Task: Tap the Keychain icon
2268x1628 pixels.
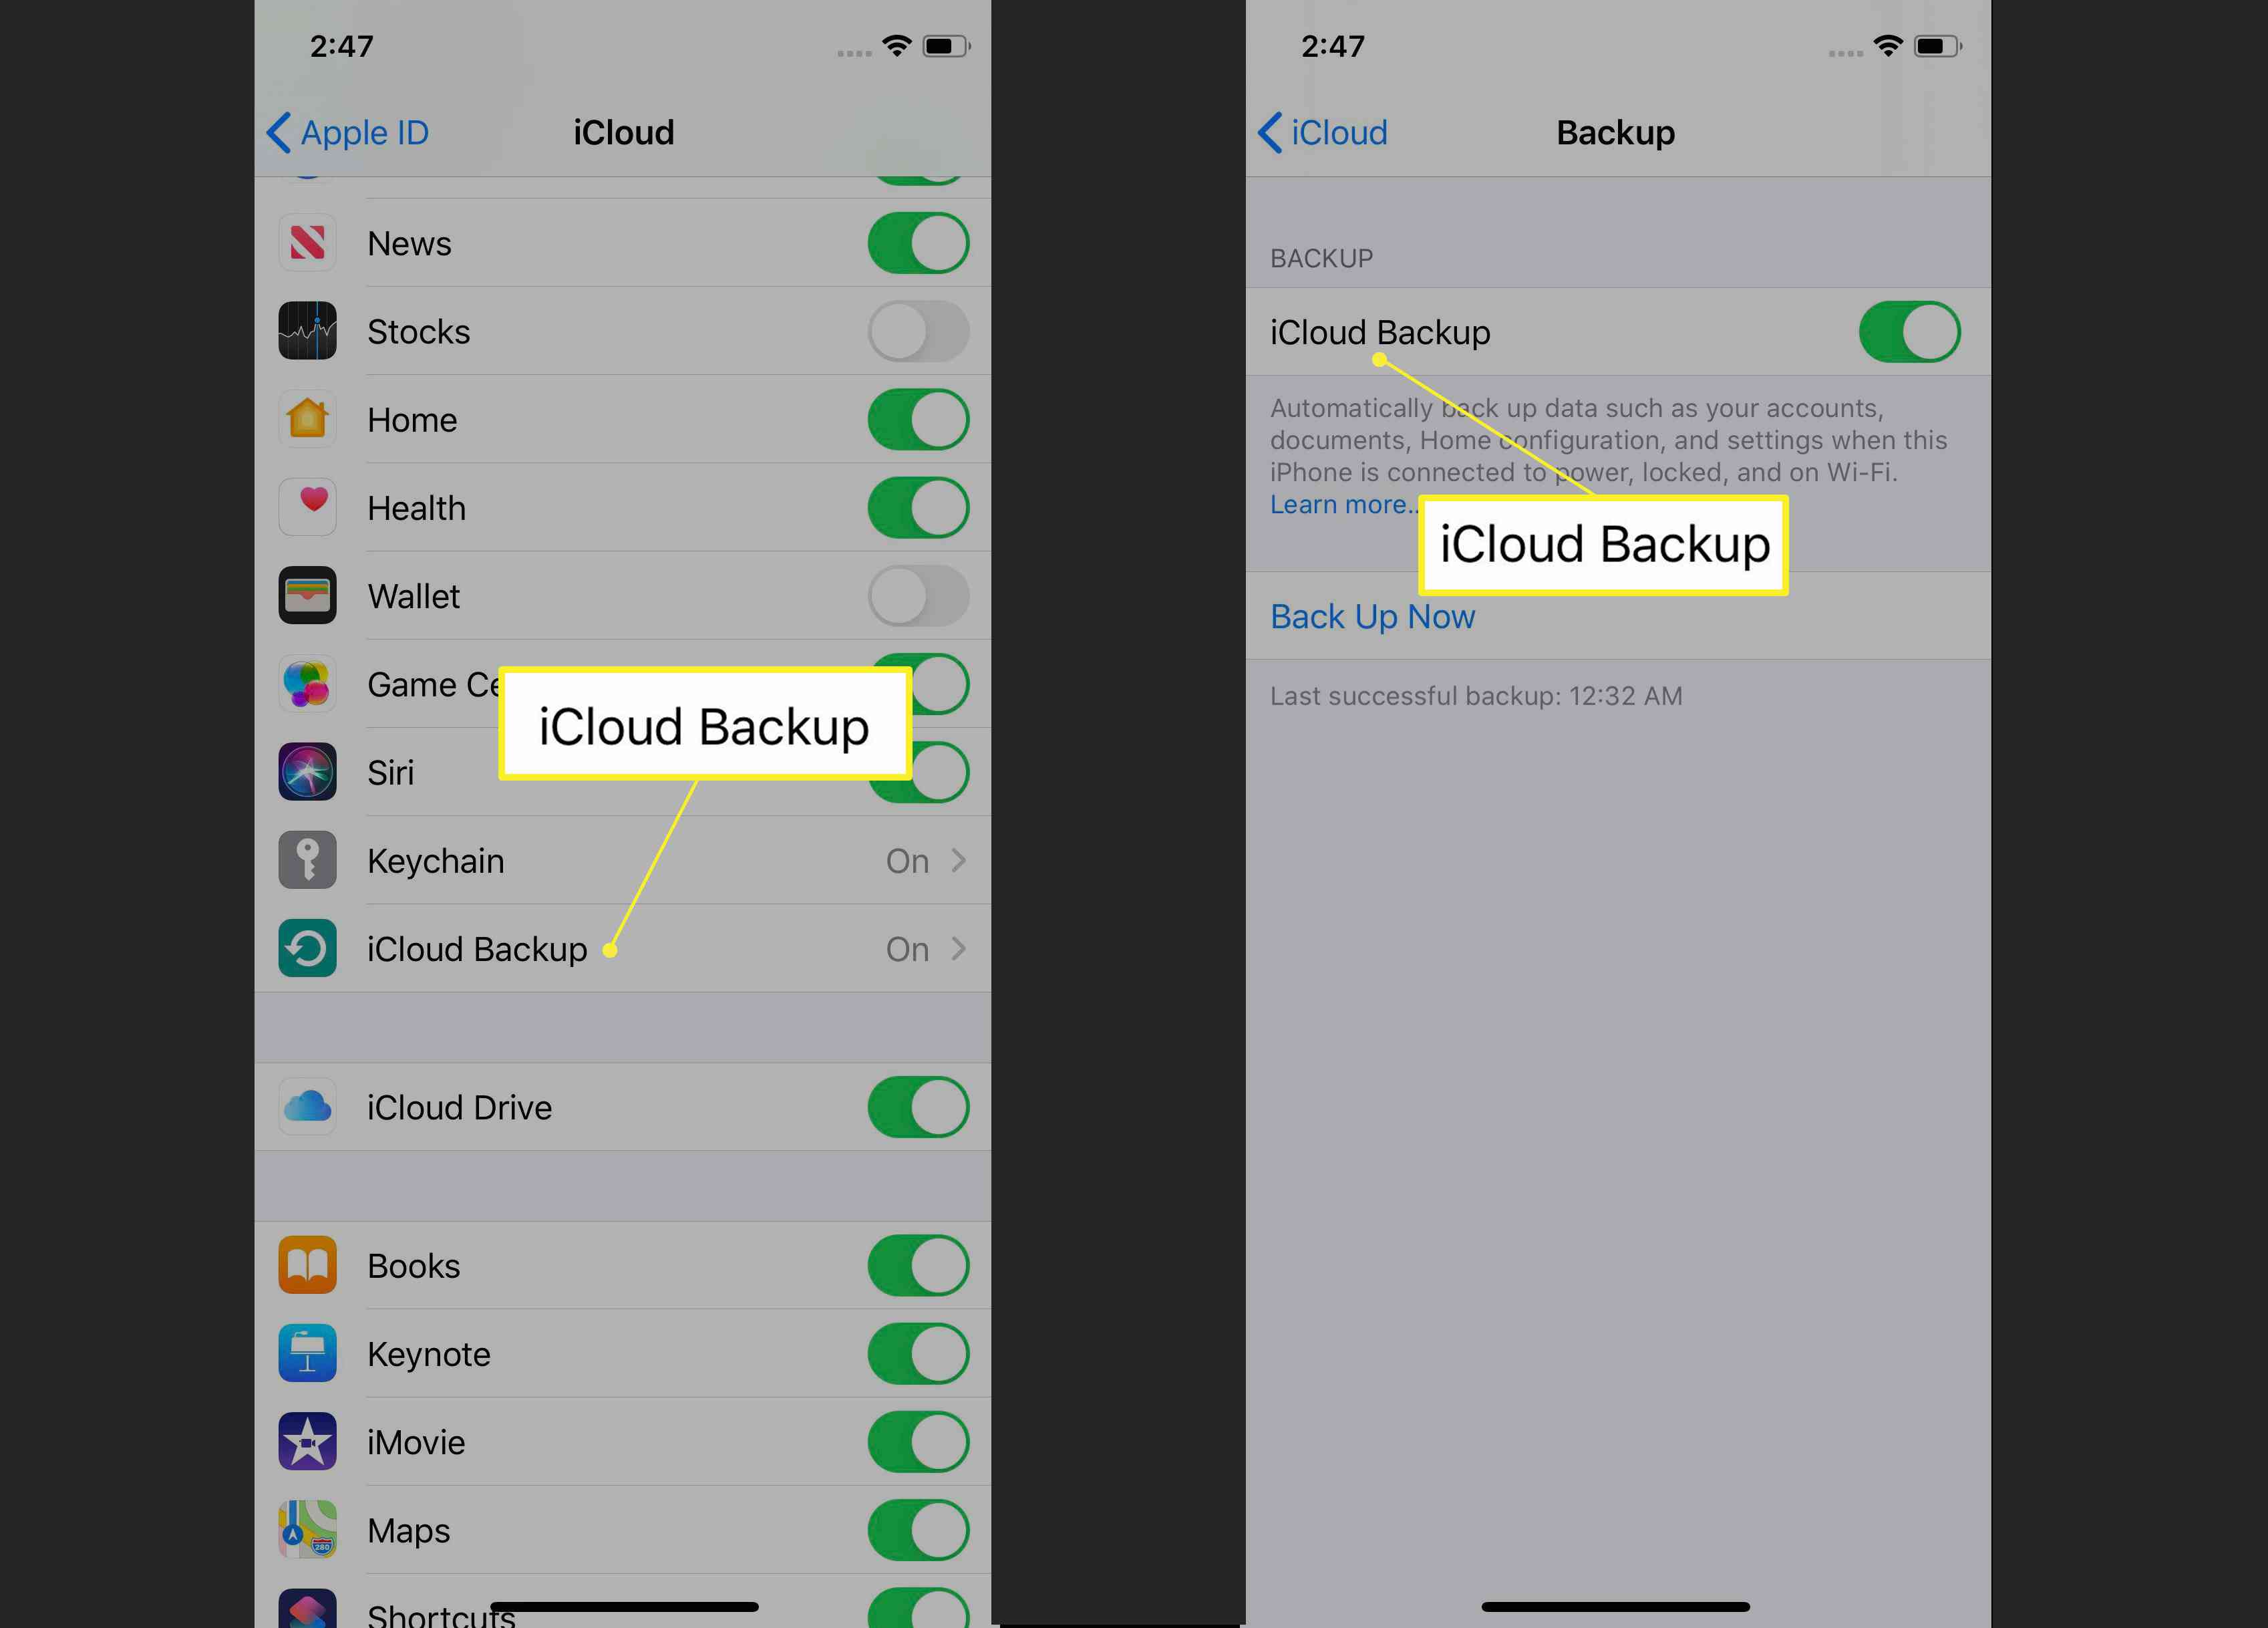Action: pos(307,860)
